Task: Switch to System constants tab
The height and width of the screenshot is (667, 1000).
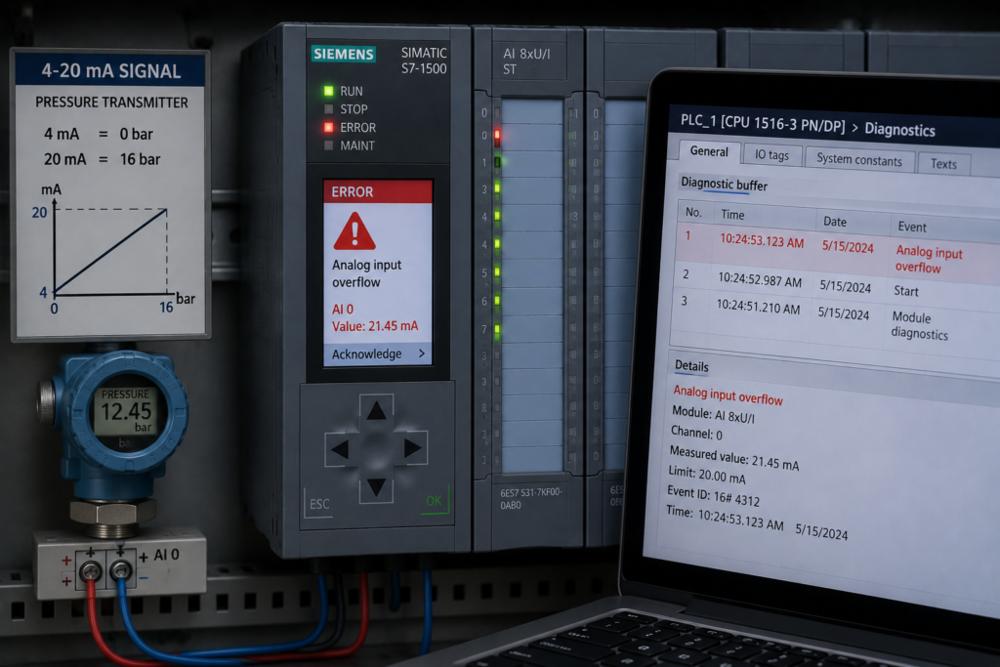Action: coord(859,160)
